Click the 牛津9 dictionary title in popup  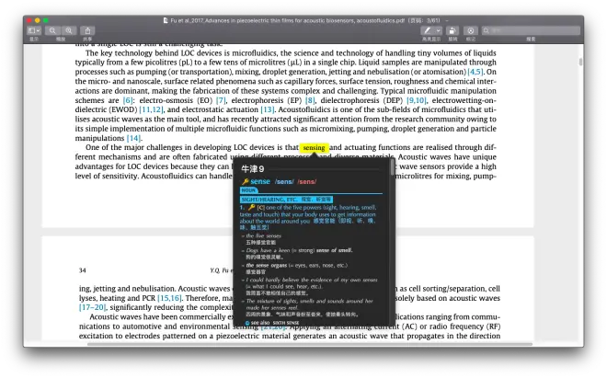252,169
